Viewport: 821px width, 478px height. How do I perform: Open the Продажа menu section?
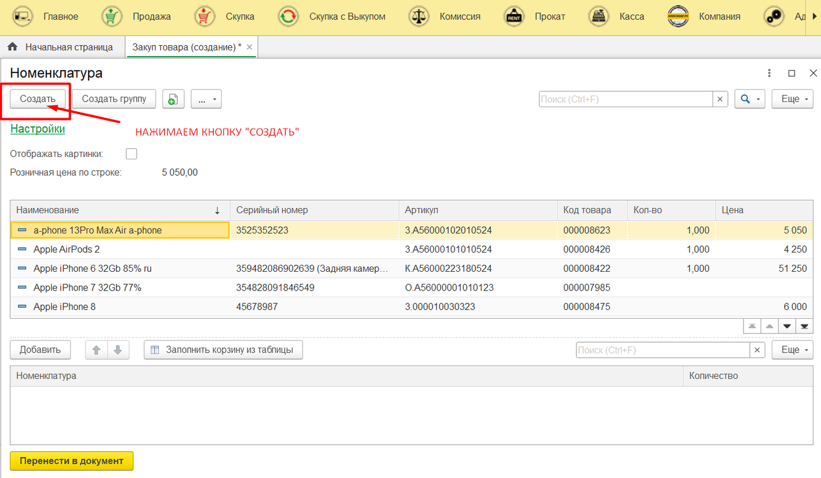(151, 16)
